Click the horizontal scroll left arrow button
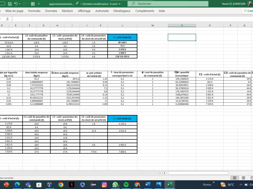 (164, 173)
